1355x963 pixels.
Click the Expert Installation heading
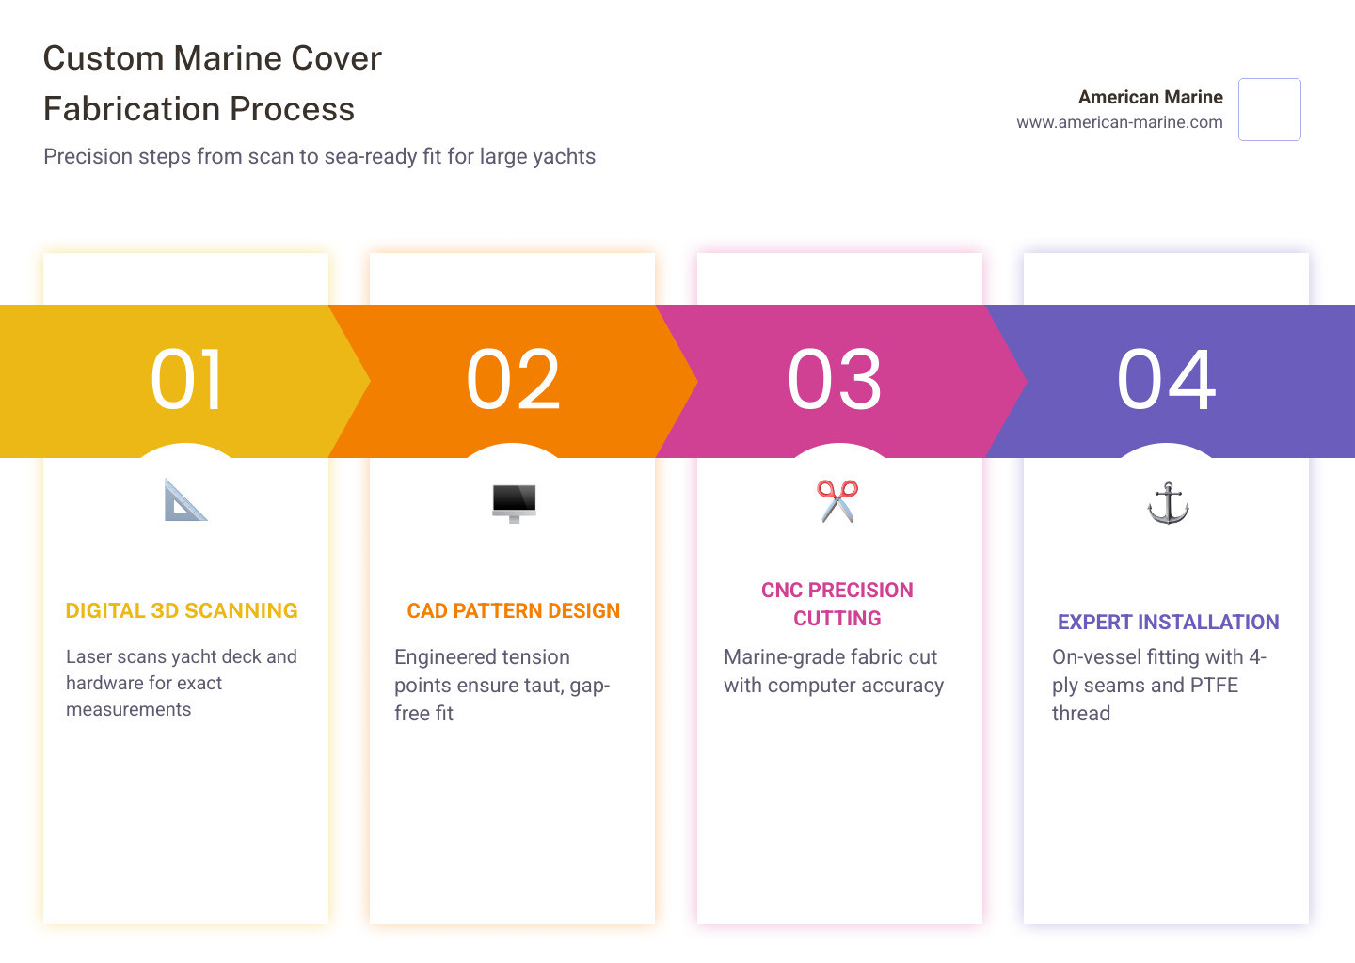1168,623
